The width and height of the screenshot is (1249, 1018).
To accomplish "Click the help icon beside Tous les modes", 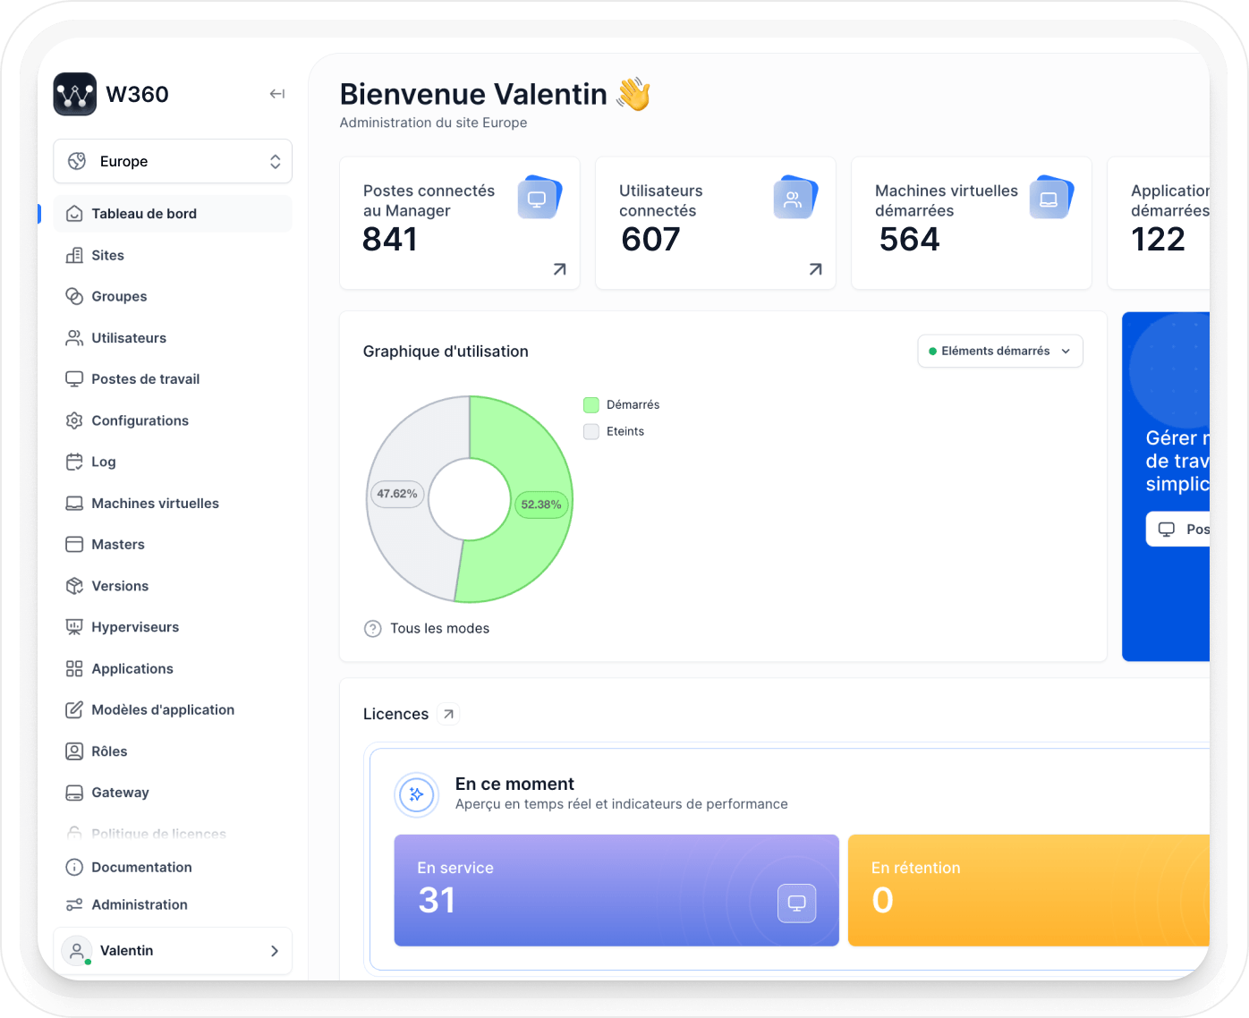I will point(373,629).
